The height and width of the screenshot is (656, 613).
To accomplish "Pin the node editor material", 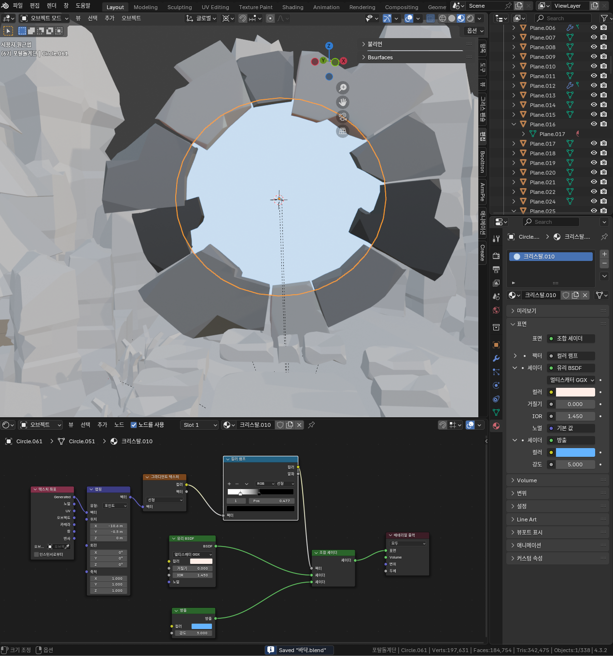I will [311, 425].
